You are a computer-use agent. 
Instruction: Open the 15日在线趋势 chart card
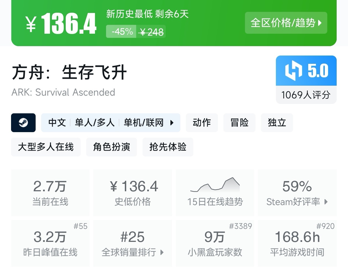click(215, 193)
